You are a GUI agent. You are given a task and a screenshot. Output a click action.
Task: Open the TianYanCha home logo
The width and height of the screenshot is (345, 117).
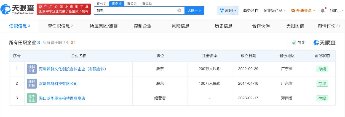[18, 9]
